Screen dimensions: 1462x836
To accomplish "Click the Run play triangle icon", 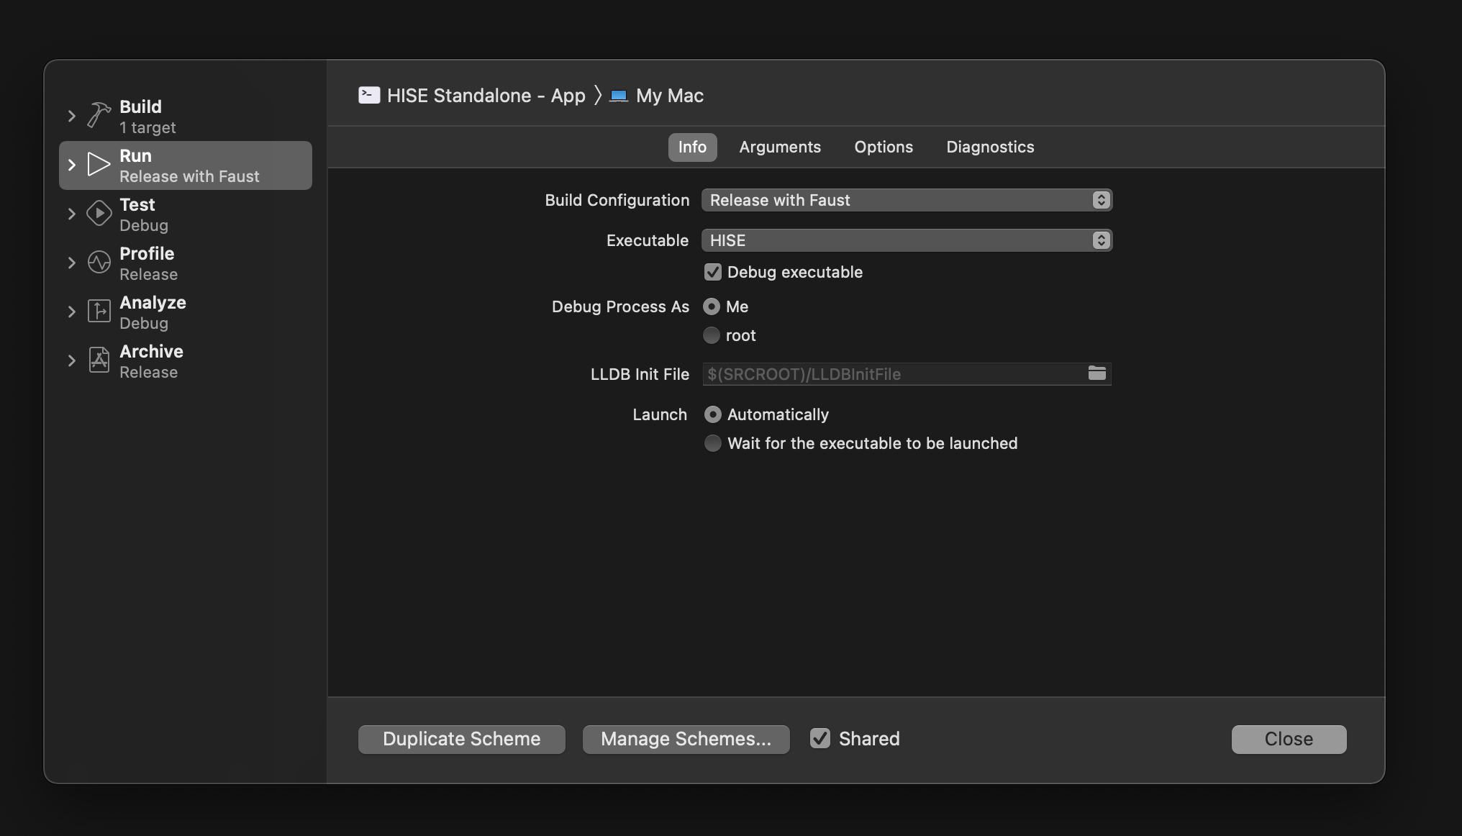I will pos(99,164).
